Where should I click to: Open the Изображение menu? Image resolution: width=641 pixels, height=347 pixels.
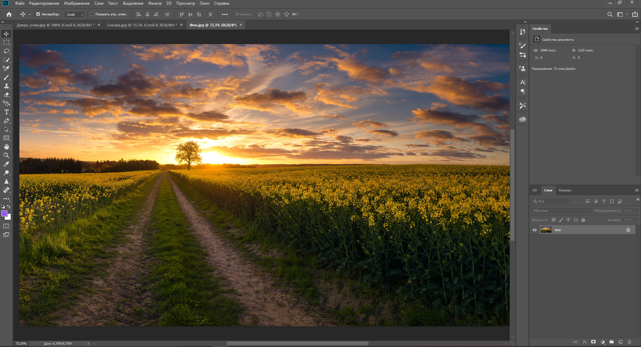(76, 3)
